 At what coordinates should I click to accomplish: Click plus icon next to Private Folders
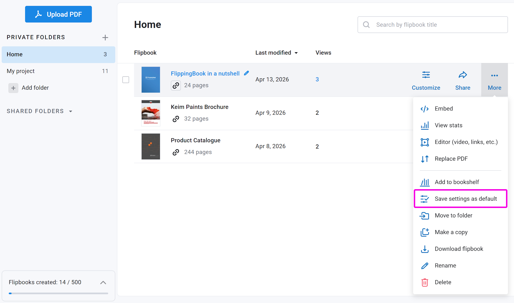pyautogui.click(x=105, y=38)
